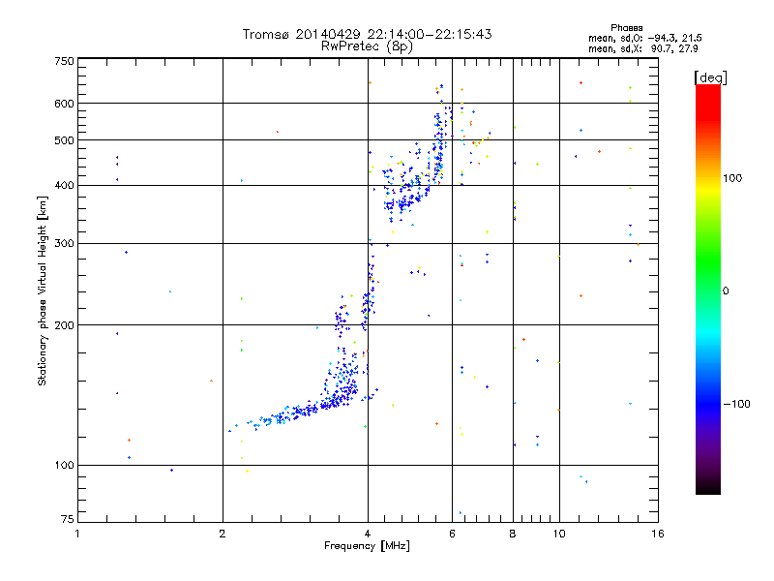Viewport: 774px width, 581px height.
Task: Click the y-axis tick label '300'
Action: 64,244
